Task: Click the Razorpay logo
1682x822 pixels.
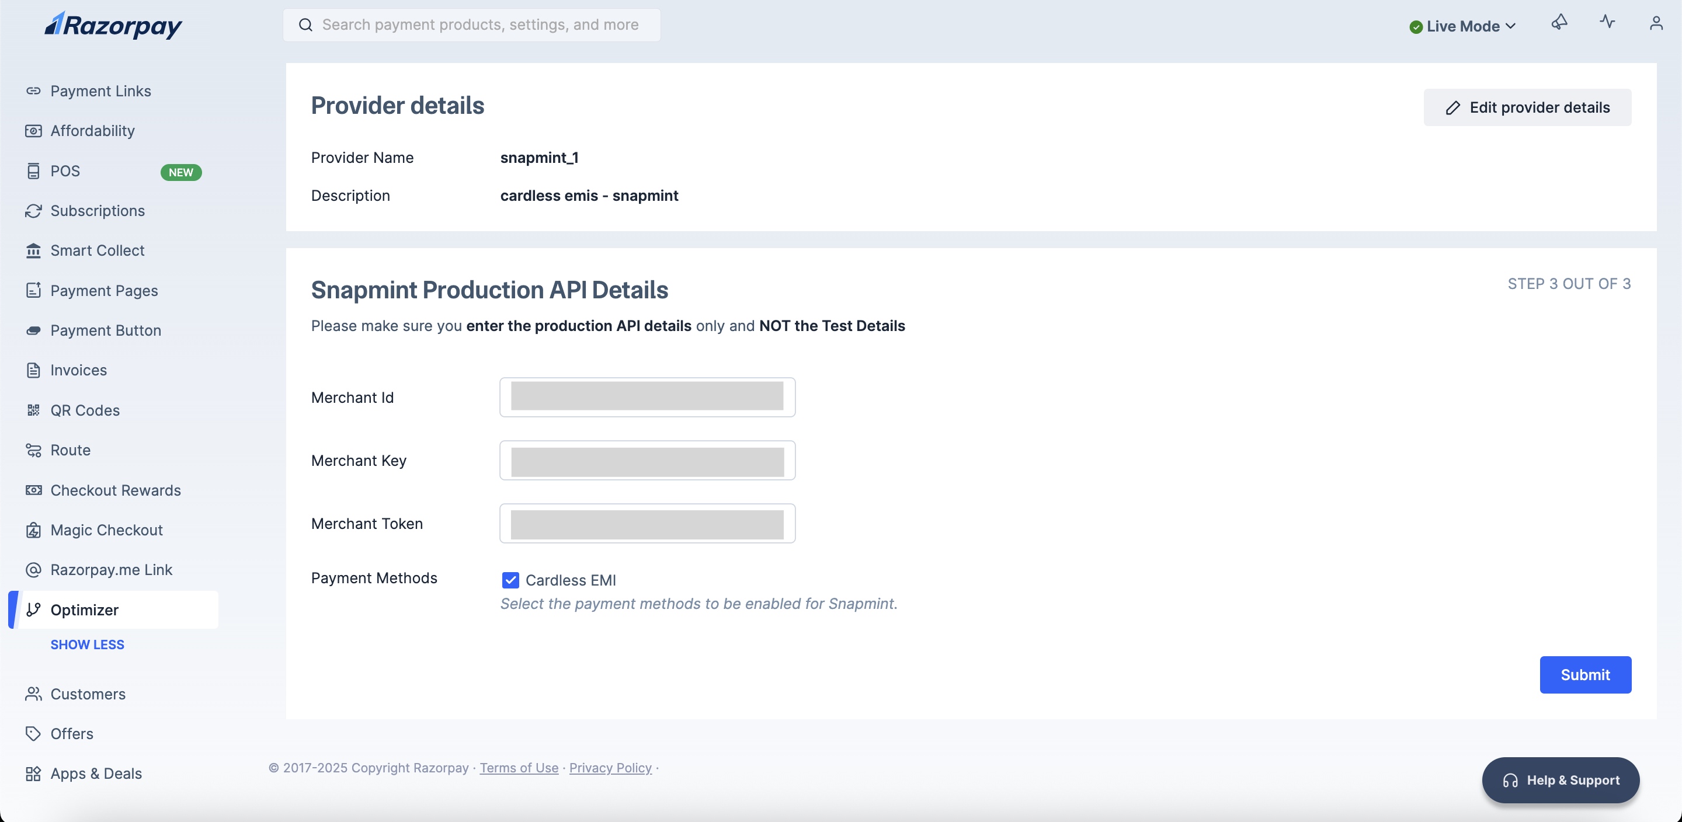Action: point(113,25)
